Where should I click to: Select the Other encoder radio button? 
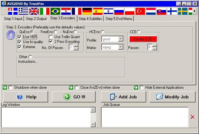click(30, 57)
